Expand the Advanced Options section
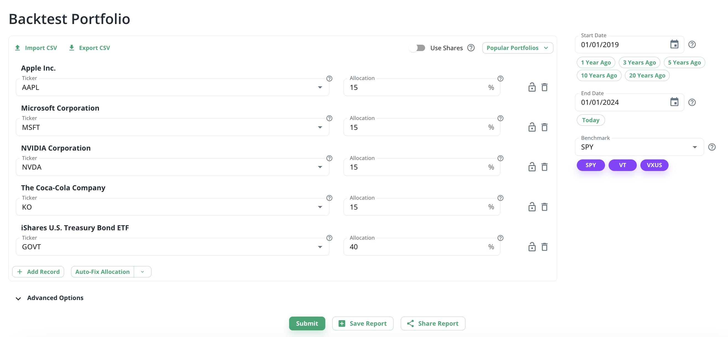Screen dimensions: 728x337 (x=50, y=298)
